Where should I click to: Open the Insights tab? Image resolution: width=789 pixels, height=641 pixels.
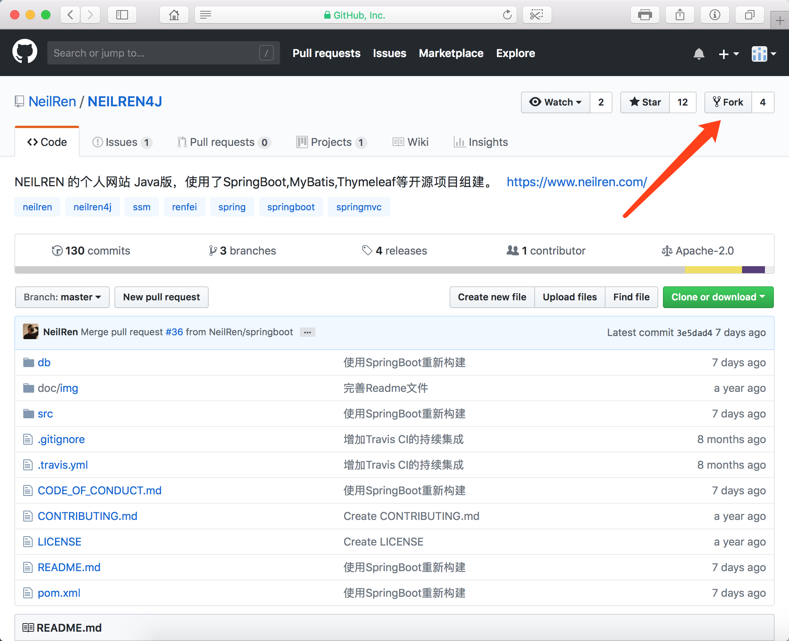pos(481,142)
